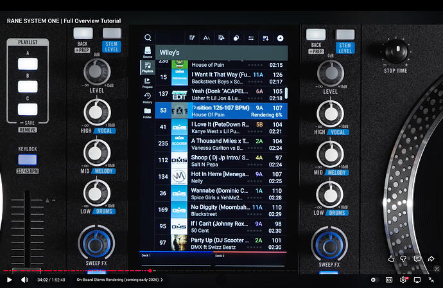Open the Prepare sidebar icon
The image size is (443, 288).
click(148, 83)
